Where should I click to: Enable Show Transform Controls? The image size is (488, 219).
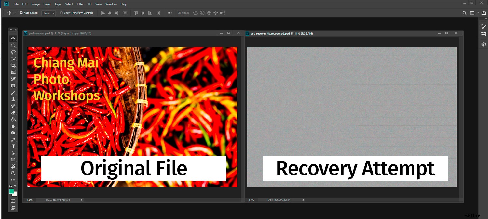pos(61,13)
